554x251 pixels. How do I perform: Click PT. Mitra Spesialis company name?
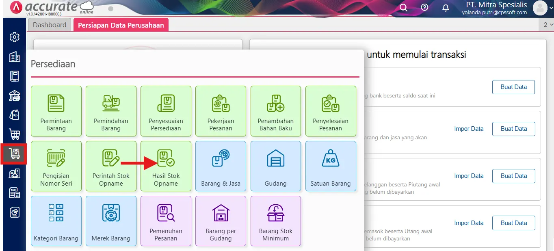pos(496,5)
